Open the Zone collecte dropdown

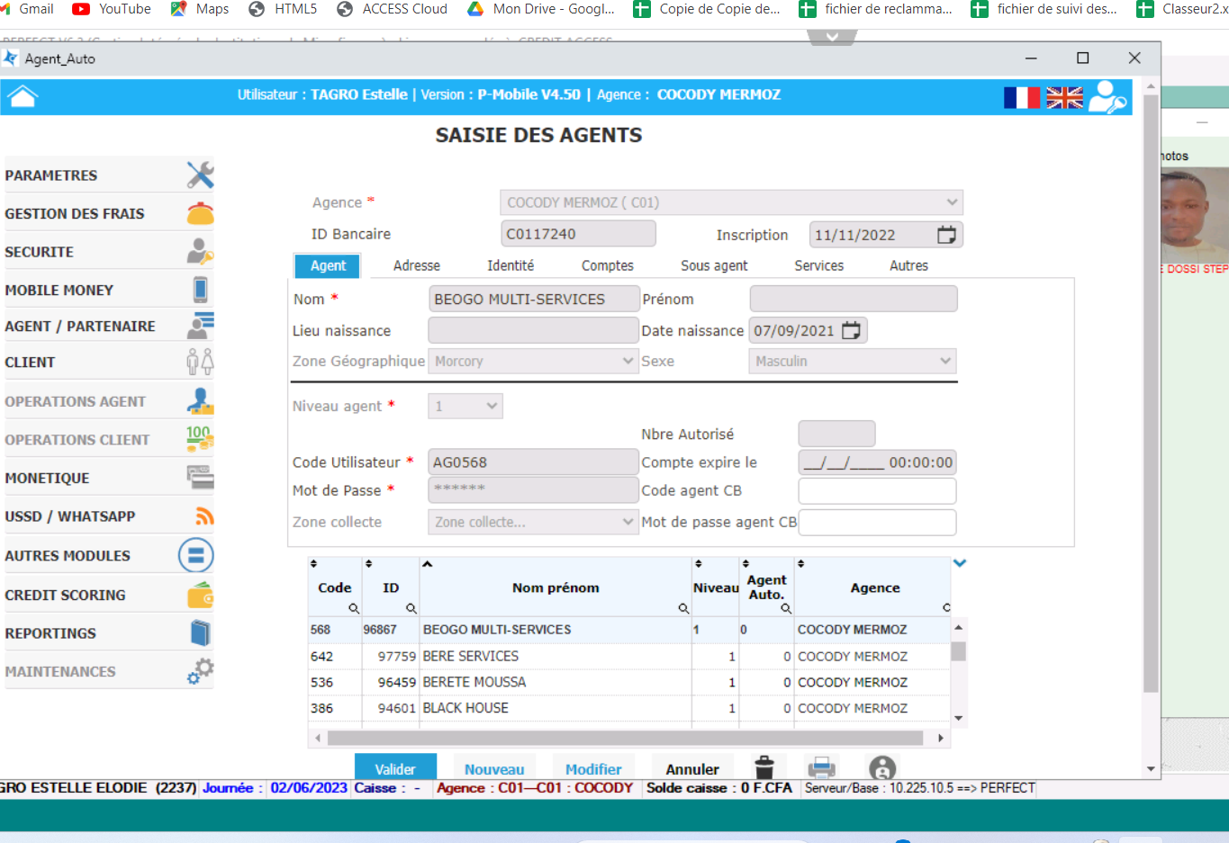[x=628, y=522]
